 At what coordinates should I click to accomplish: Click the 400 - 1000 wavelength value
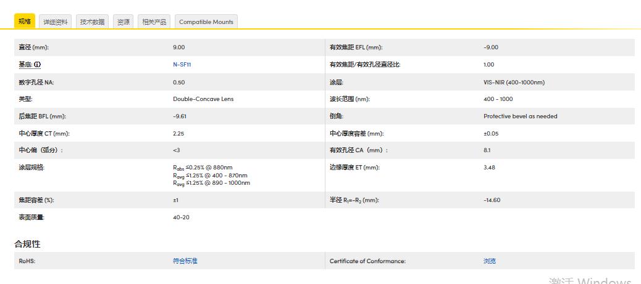click(498, 99)
